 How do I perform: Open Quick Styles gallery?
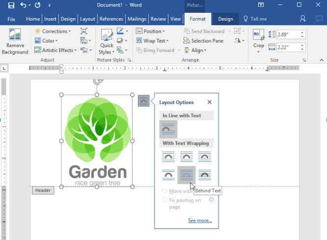click(106, 42)
